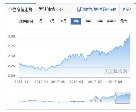The width and height of the screenshot is (136, 112).
Task: Click the 3.00 y-axis label
Action: pos(11,36)
